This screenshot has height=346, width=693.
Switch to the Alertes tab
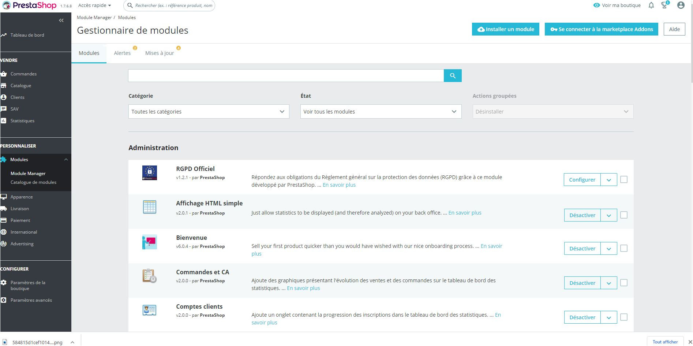click(x=122, y=53)
